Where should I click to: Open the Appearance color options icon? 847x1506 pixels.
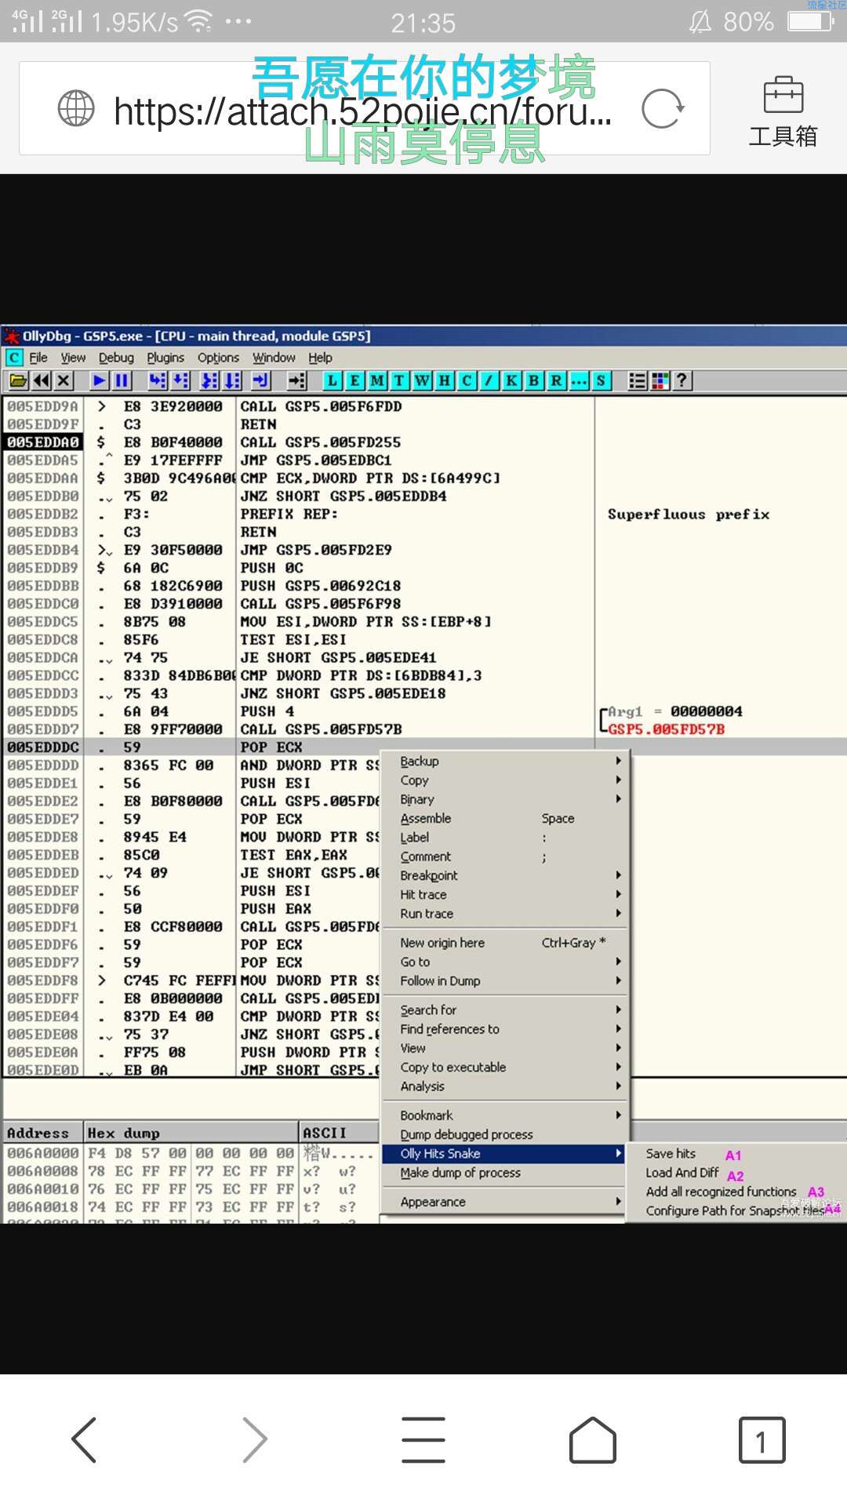[x=660, y=381]
